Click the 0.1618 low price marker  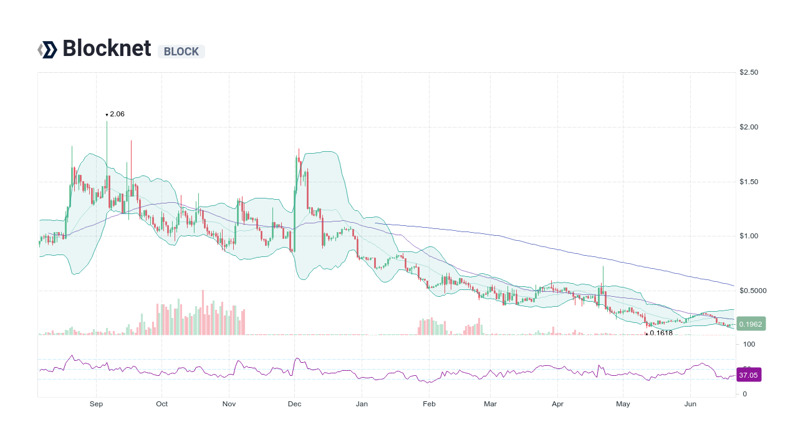click(x=659, y=333)
